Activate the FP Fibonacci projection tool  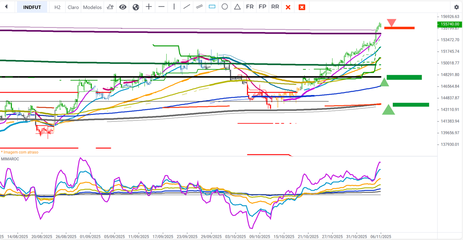262,7
